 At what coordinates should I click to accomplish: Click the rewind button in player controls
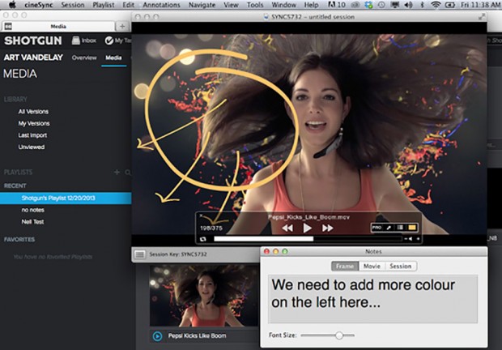point(287,228)
